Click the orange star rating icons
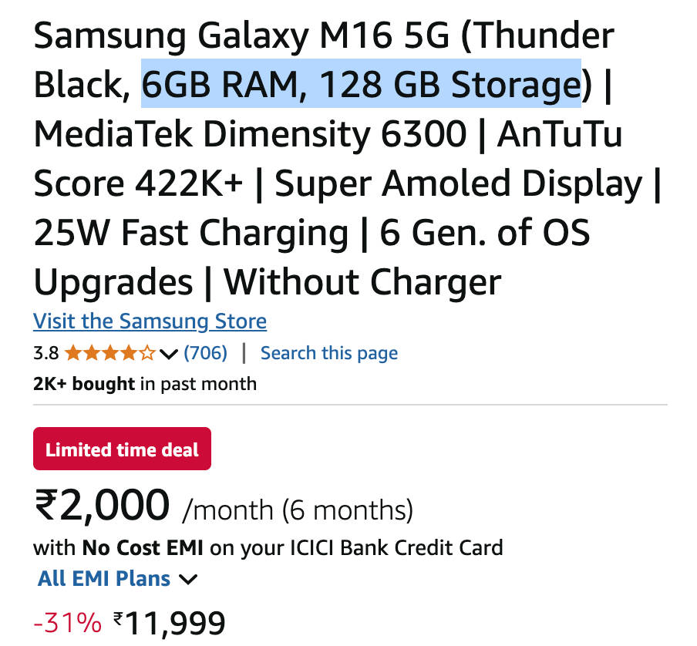This screenshot has width=697, height=646. point(109,354)
